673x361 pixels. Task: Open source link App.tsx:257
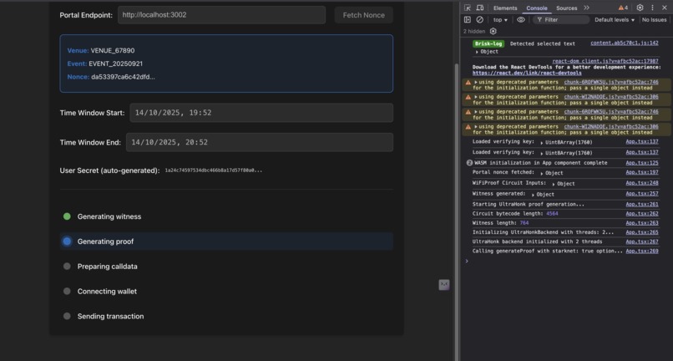click(641, 193)
